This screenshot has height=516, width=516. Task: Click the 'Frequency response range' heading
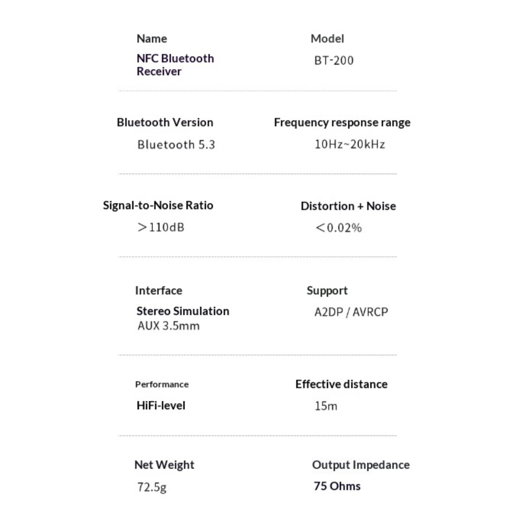(342, 123)
